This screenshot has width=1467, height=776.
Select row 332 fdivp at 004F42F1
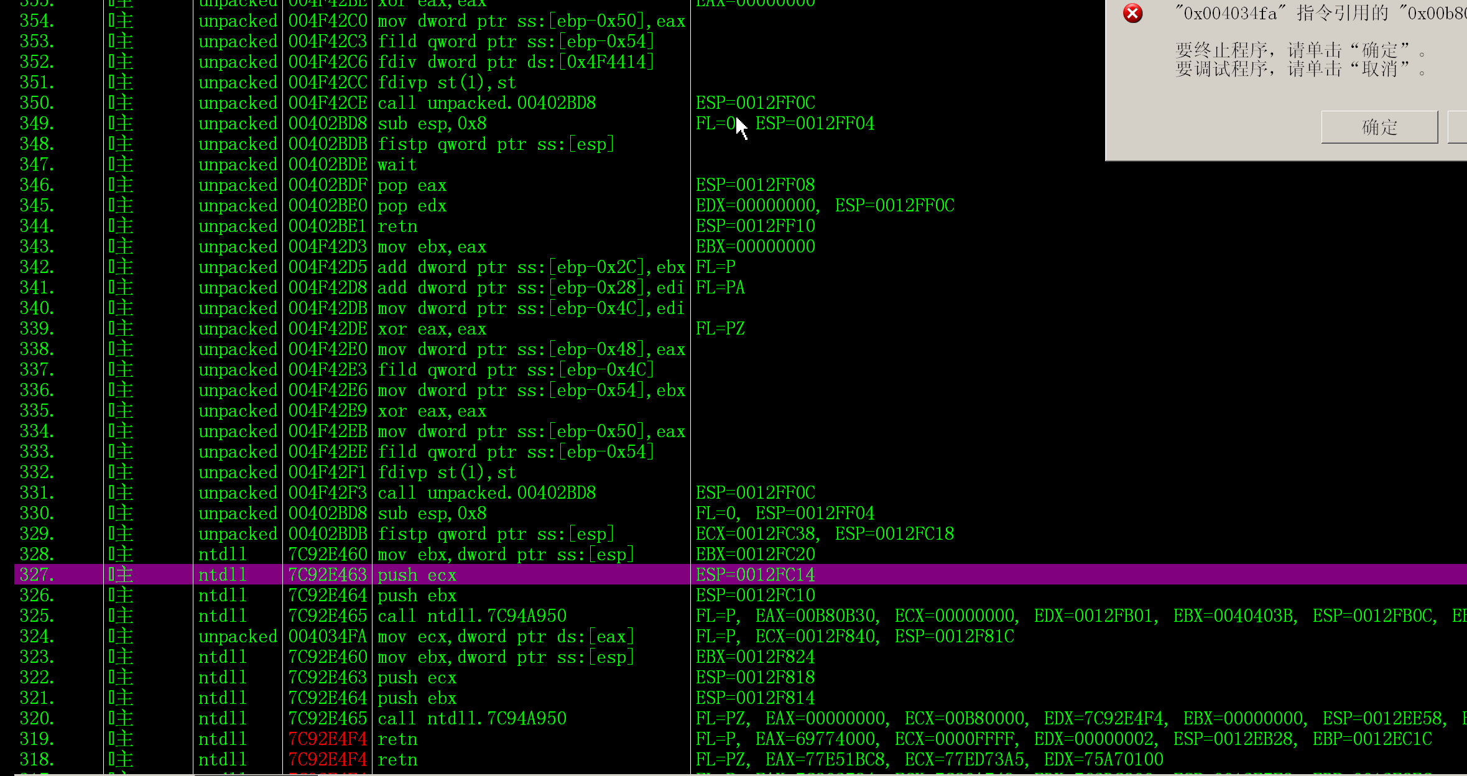point(740,473)
